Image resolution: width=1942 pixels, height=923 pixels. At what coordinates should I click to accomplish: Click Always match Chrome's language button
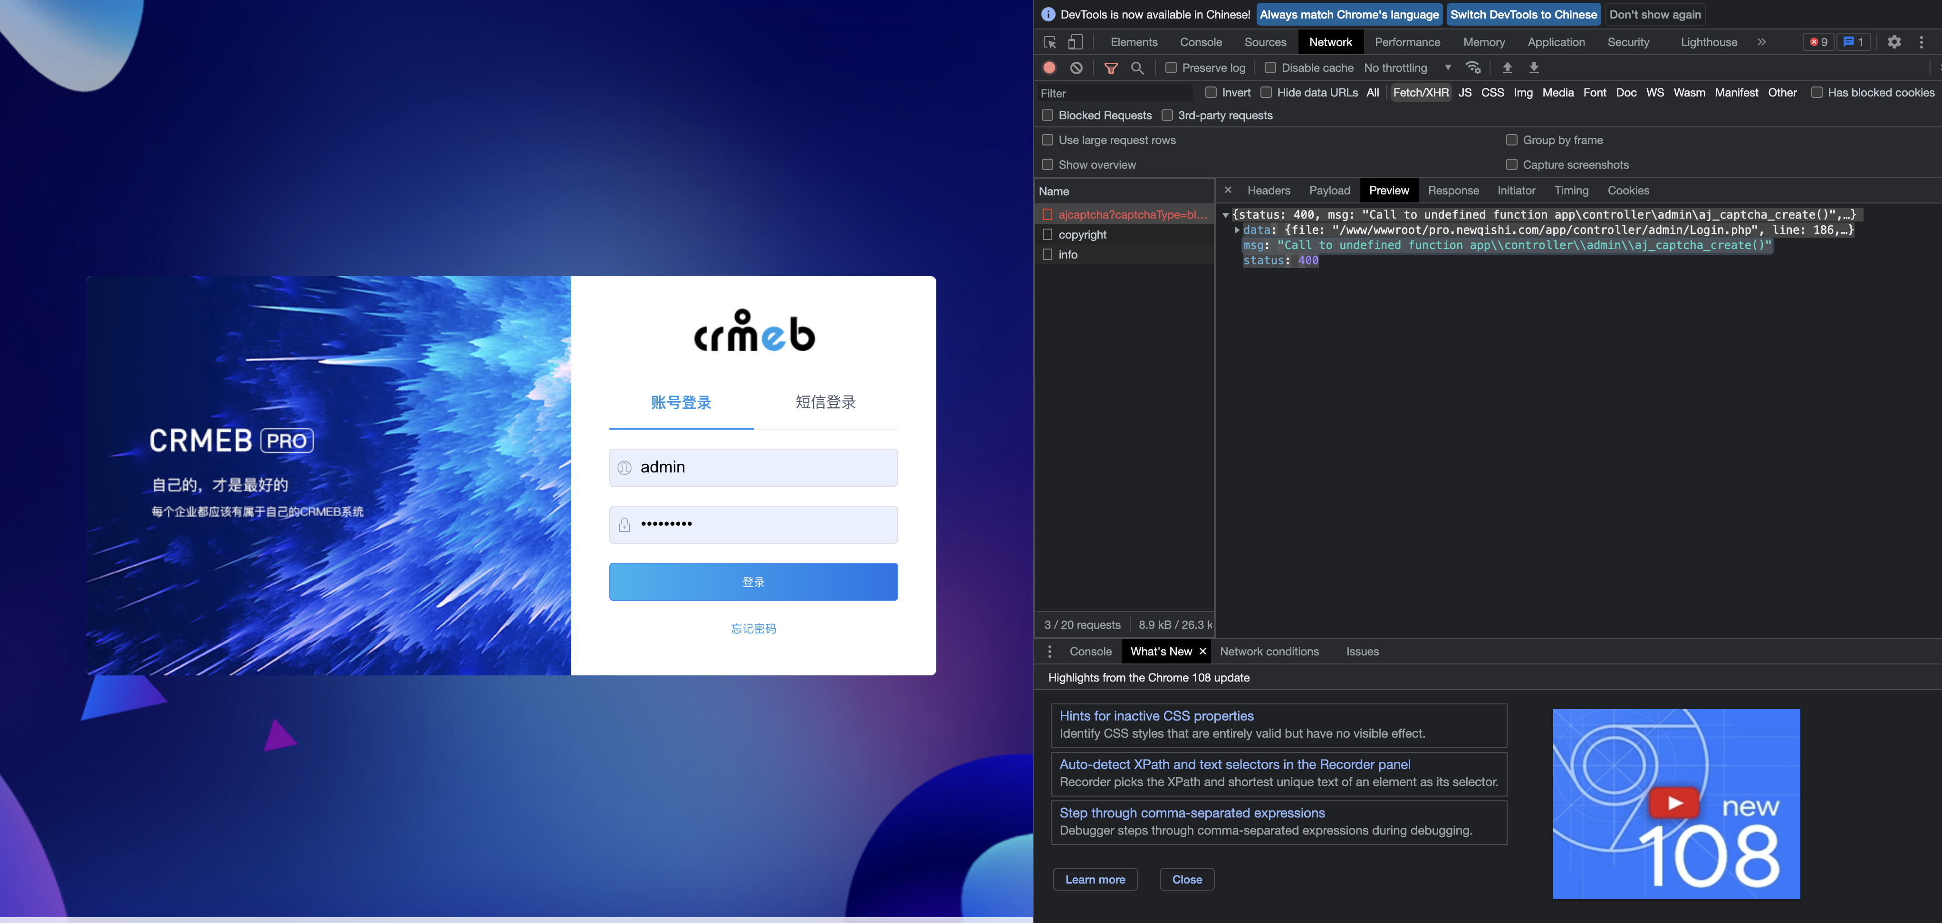click(x=1349, y=14)
